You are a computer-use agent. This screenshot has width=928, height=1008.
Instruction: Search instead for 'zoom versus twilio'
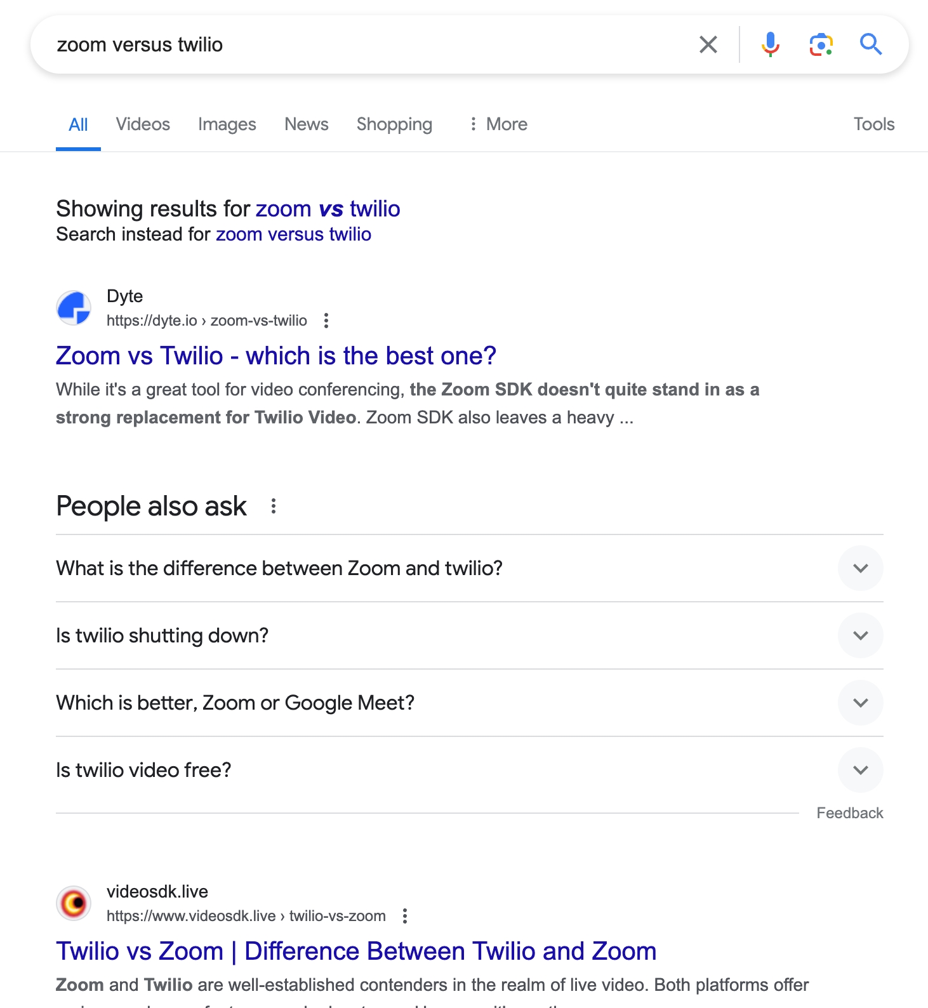pyautogui.click(x=293, y=234)
